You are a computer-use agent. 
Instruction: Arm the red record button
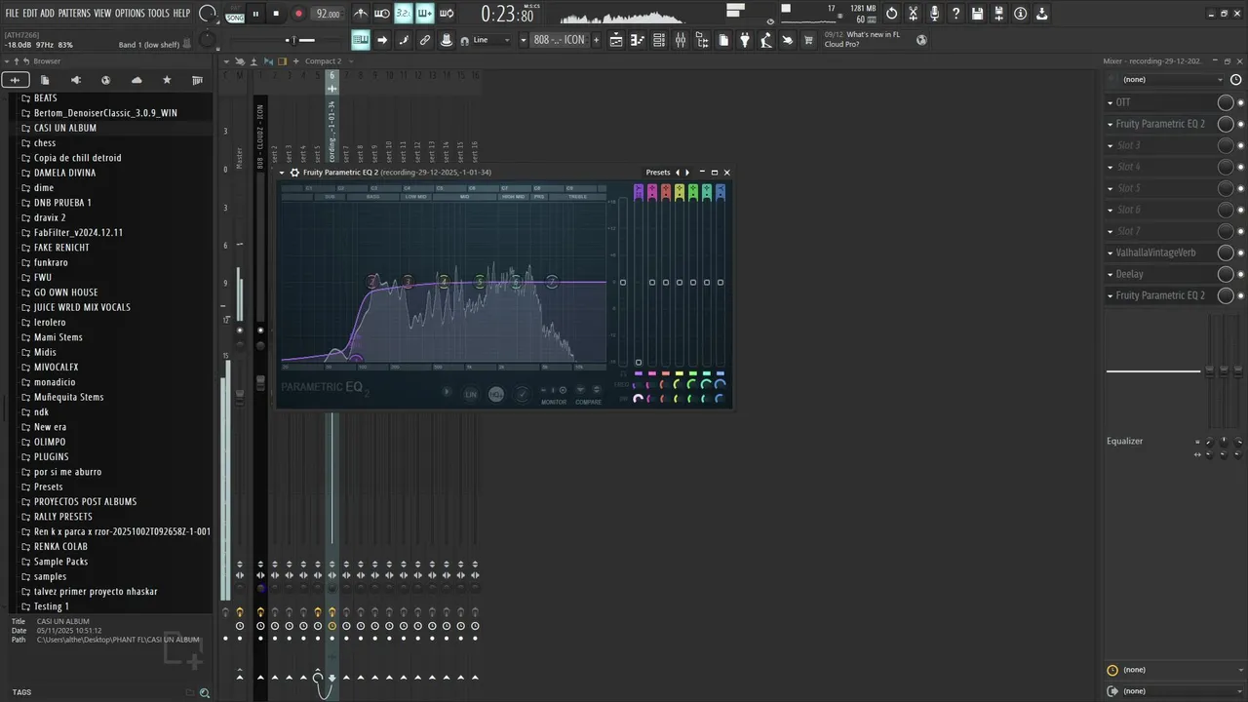(298, 14)
